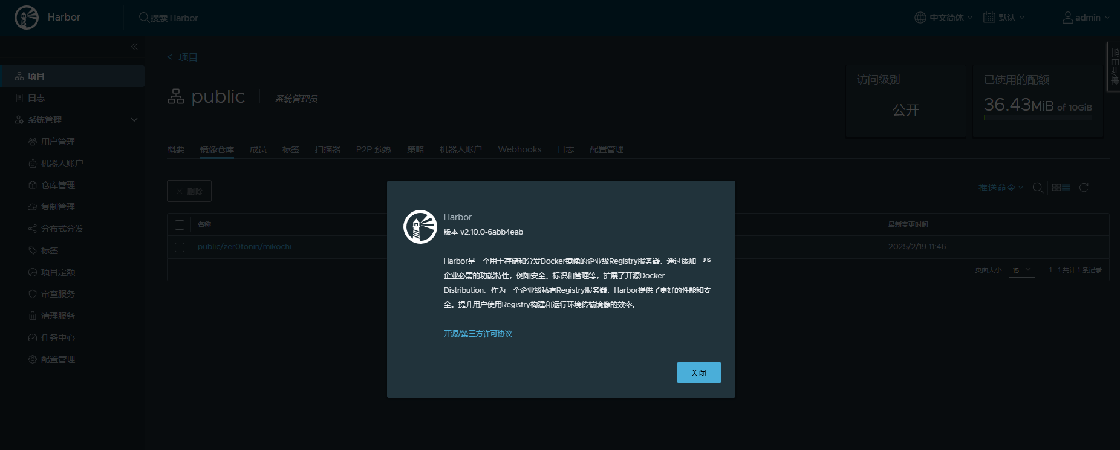Screen dimensions: 1120x450
Task: Switch to the 机器人账户 tab
Action: (461, 149)
